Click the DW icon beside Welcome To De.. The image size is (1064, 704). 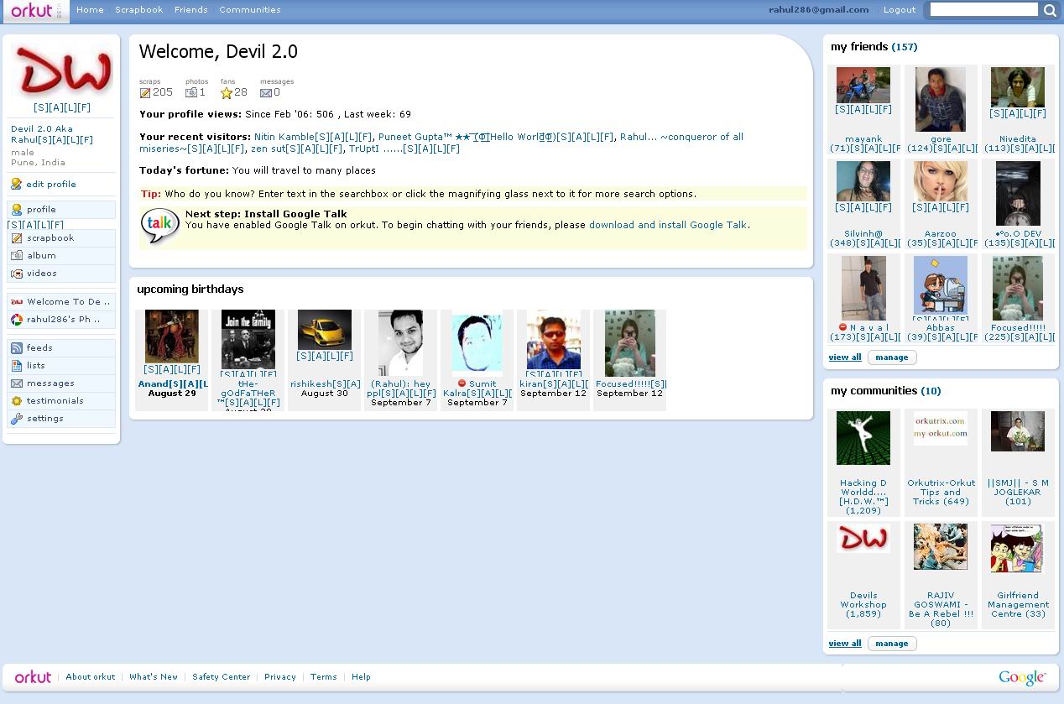click(17, 302)
